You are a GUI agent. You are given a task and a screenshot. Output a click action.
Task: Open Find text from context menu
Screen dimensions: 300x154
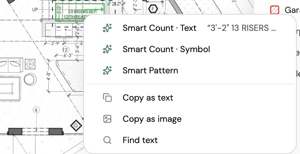(x=190, y=140)
